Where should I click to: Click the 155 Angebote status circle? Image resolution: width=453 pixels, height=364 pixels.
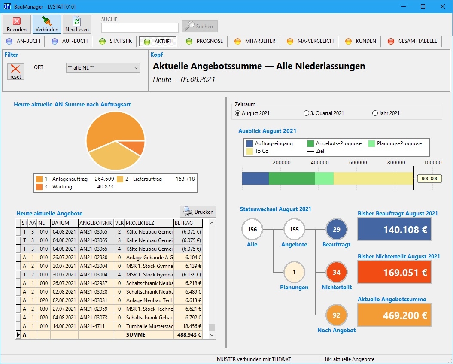coord(294,229)
